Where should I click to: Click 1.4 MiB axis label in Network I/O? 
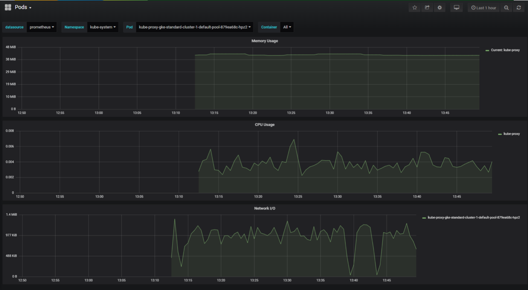(x=12, y=214)
